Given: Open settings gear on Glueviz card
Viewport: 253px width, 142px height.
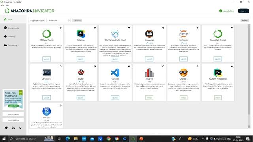Looking at the screenshot, I should 163,67.
